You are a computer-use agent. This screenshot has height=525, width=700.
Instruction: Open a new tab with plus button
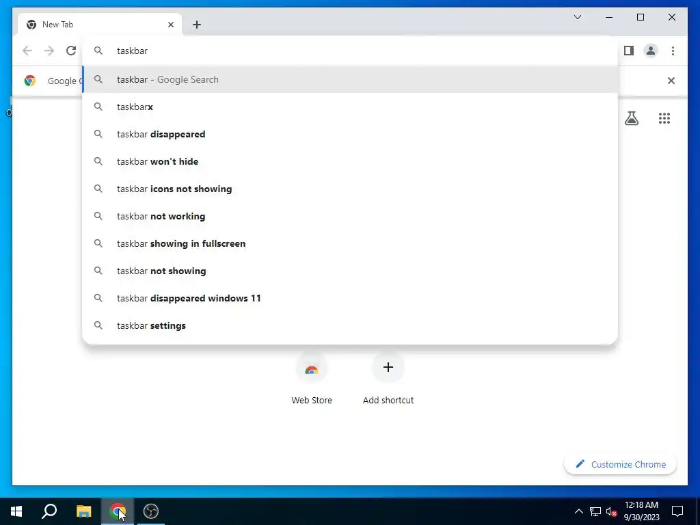197,25
